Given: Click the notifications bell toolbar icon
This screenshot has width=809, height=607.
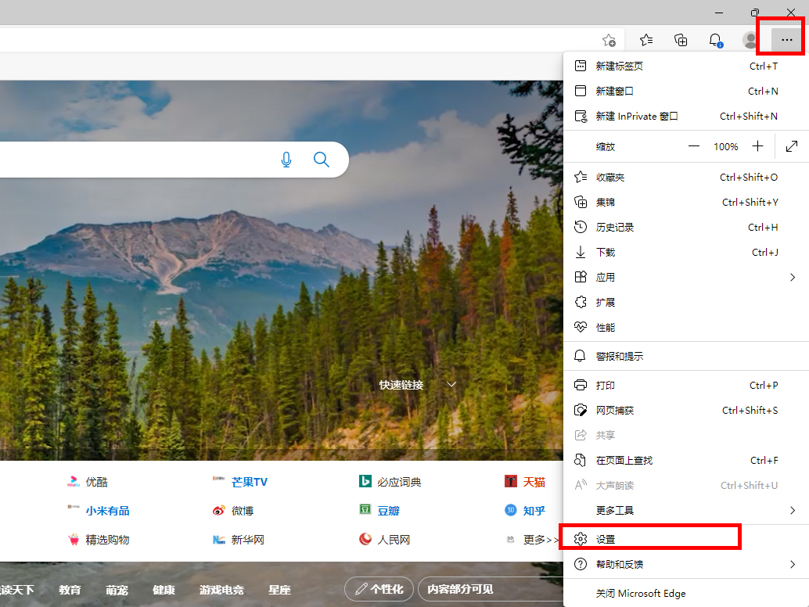Looking at the screenshot, I should tap(715, 40).
